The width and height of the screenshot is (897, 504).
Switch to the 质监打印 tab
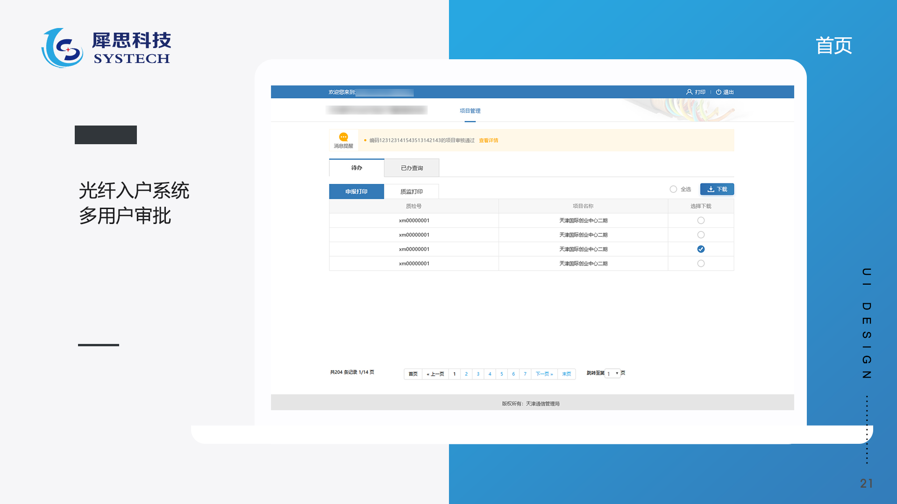(411, 191)
